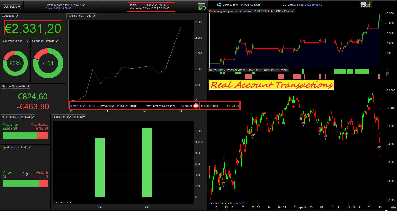Click the Vincenti 12 winners label
The height and width of the screenshot is (211, 397).
pos(8,174)
